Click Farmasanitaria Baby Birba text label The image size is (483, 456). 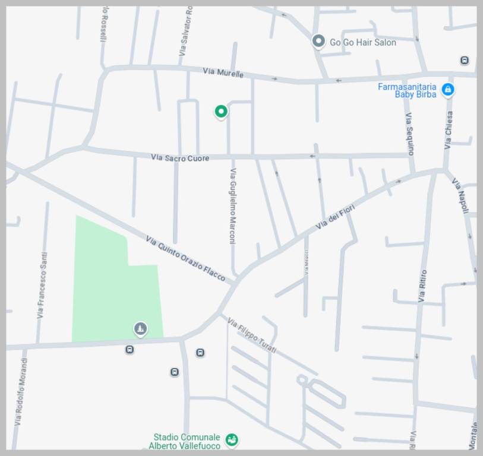click(x=407, y=90)
